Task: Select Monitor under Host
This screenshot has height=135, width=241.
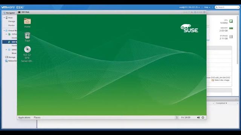Action: tap(12, 25)
